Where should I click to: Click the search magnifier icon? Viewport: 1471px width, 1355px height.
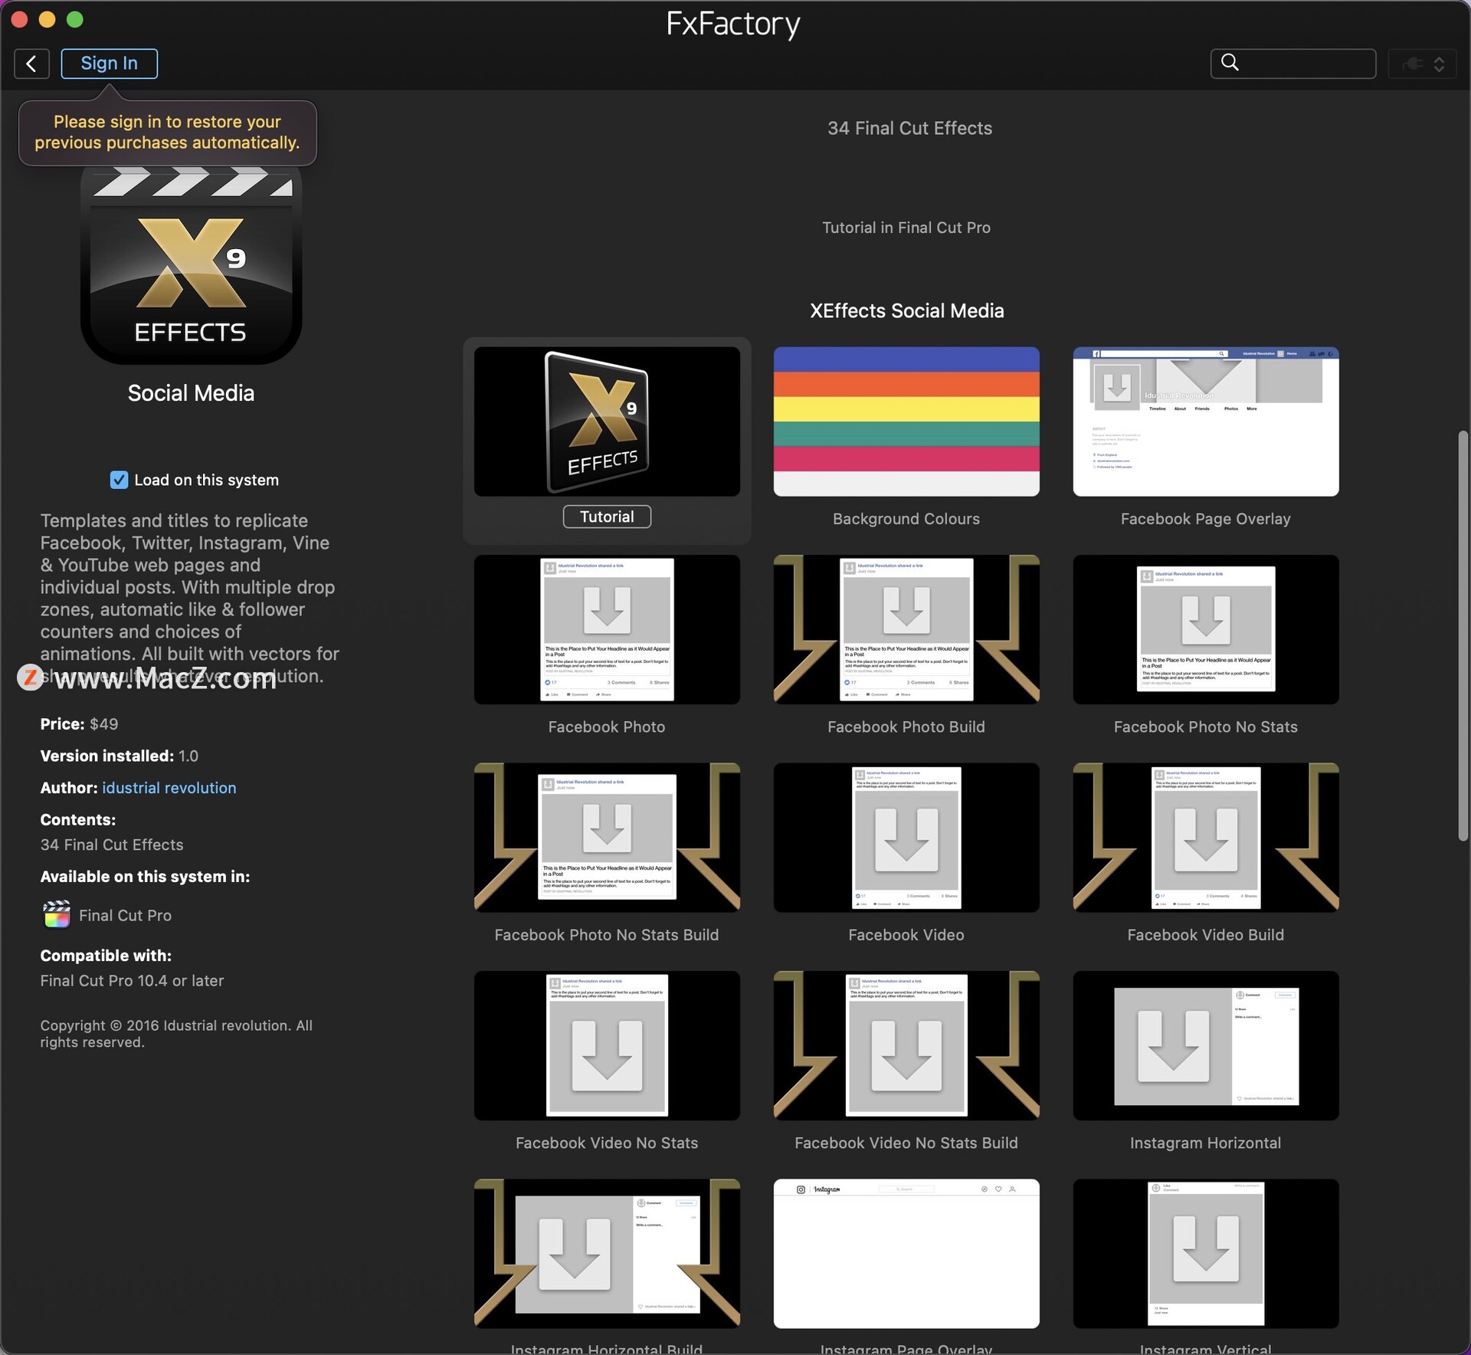[x=1230, y=63]
